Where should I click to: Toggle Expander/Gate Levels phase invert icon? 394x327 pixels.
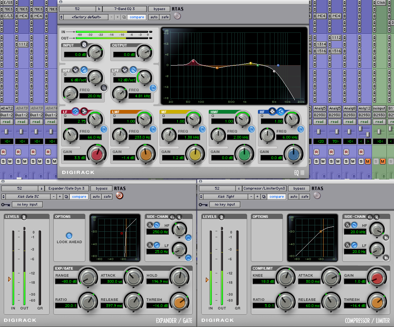coord(24,217)
